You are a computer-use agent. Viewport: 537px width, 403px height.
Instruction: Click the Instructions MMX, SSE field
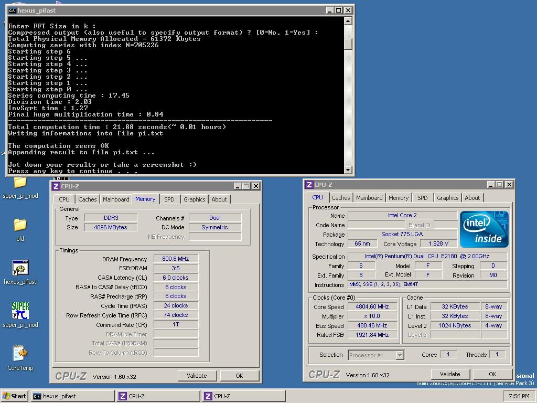427,284
